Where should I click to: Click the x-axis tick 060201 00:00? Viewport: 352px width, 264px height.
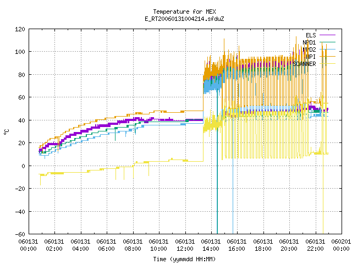click(341, 245)
